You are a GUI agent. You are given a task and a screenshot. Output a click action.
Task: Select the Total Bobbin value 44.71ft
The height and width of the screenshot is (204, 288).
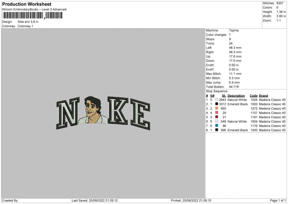click(234, 87)
